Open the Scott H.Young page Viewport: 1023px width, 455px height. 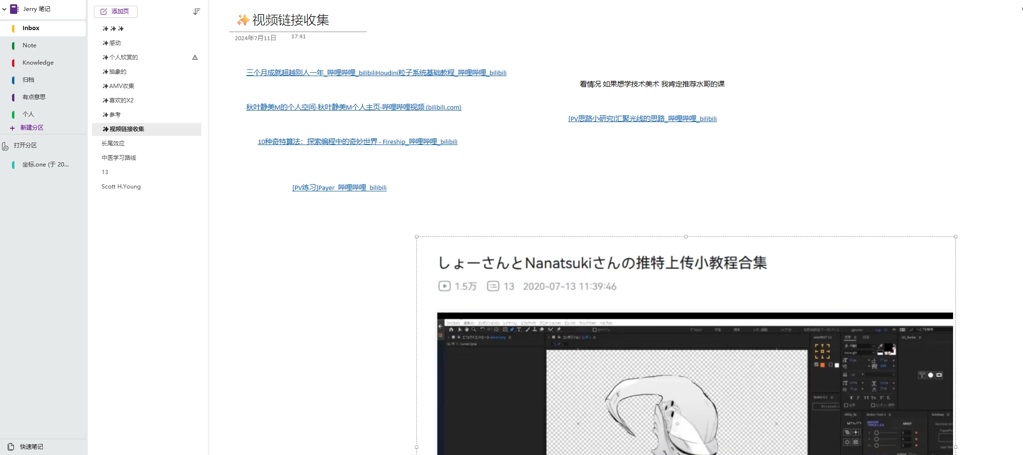click(x=121, y=187)
